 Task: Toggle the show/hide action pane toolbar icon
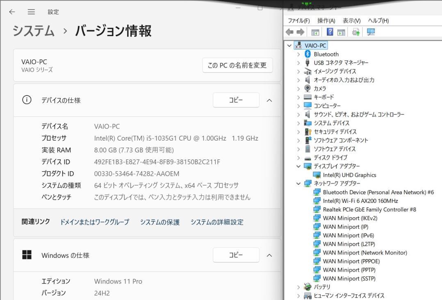point(341,32)
